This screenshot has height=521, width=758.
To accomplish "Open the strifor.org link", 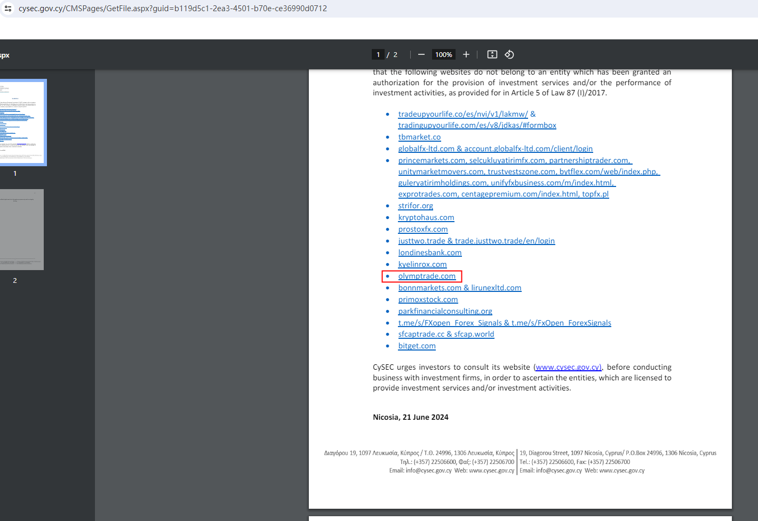I will tap(416, 206).
